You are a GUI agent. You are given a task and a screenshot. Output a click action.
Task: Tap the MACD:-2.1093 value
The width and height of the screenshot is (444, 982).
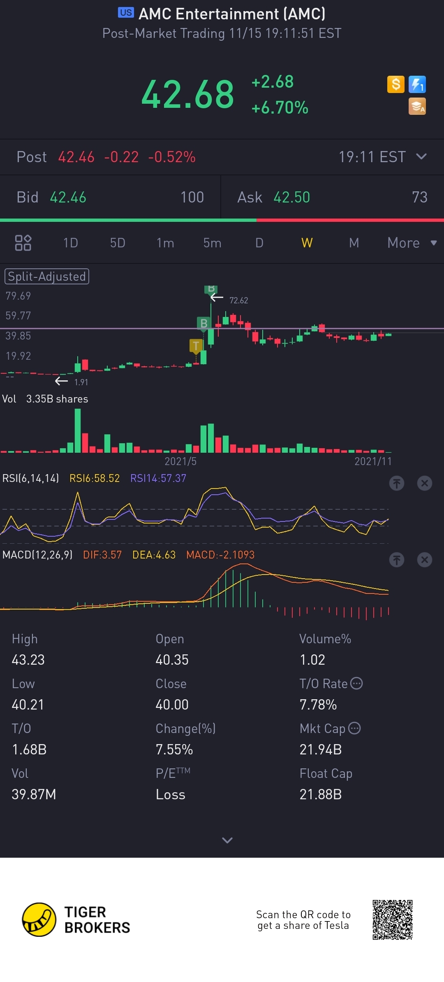pyautogui.click(x=220, y=555)
